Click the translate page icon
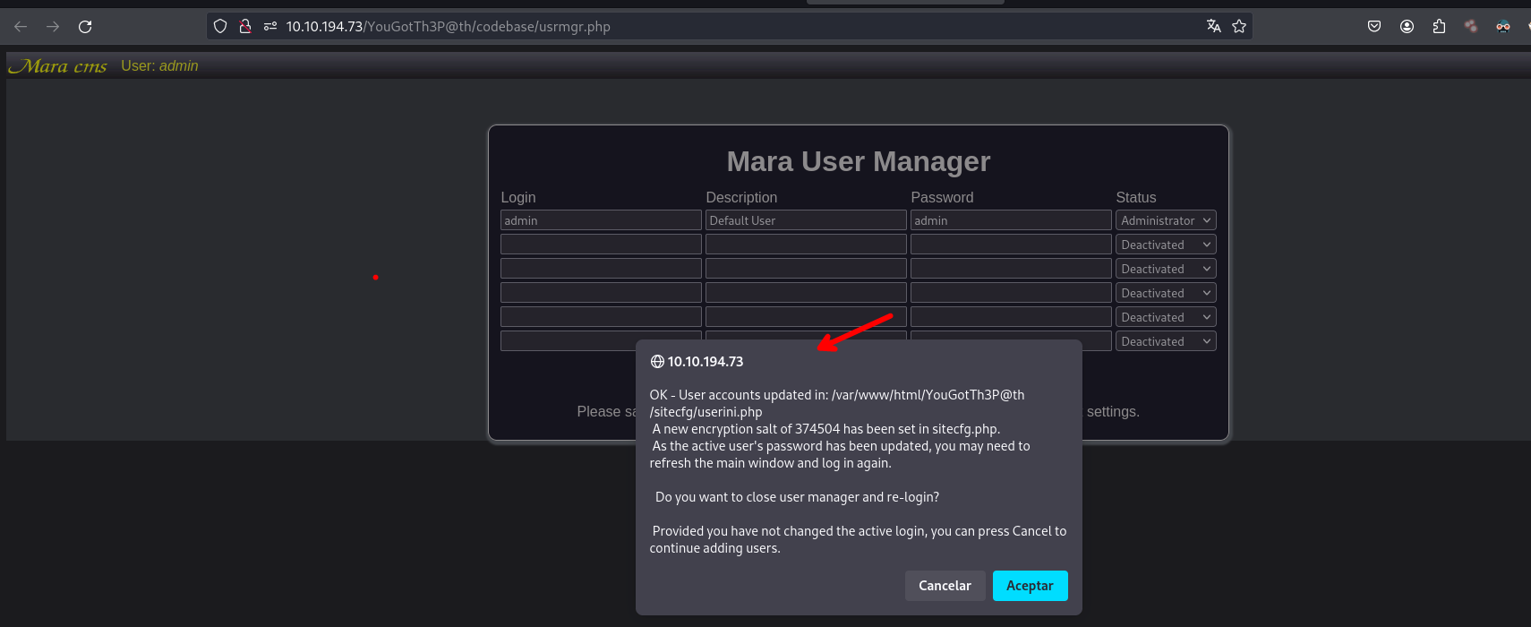This screenshot has width=1531, height=627. (1213, 27)
